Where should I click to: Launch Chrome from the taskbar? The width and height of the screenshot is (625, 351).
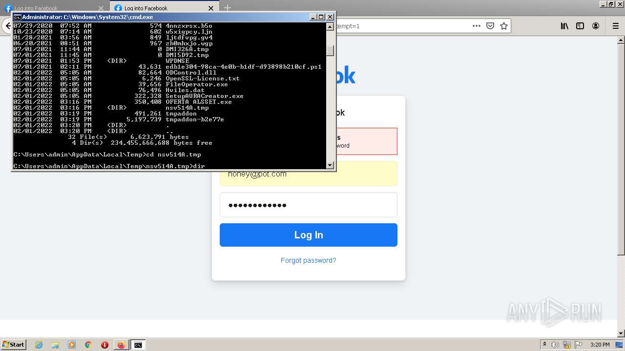[x=88, y=345]
